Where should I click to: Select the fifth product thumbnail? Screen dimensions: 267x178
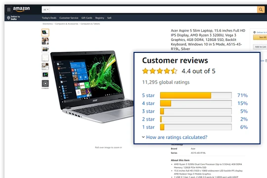45,66
